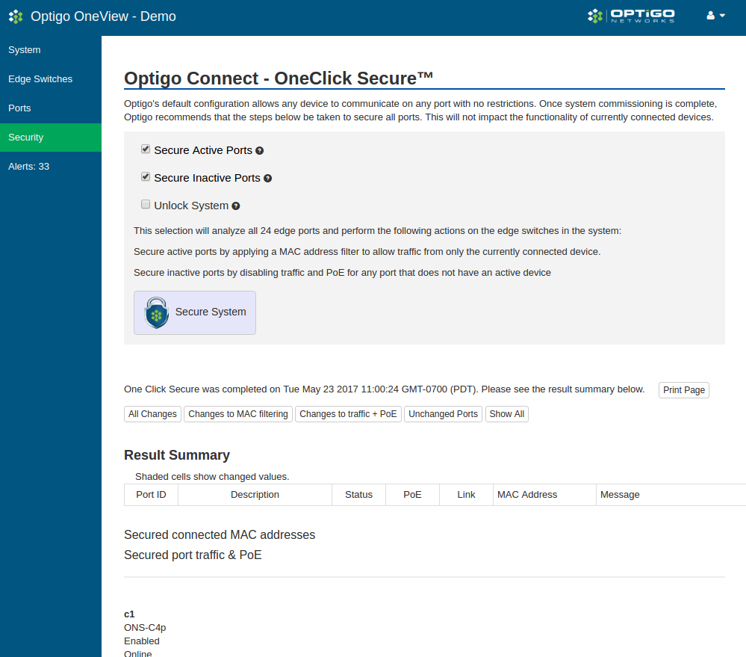
Task: Click the Show All filter button
Action: [x=507, y=414]
